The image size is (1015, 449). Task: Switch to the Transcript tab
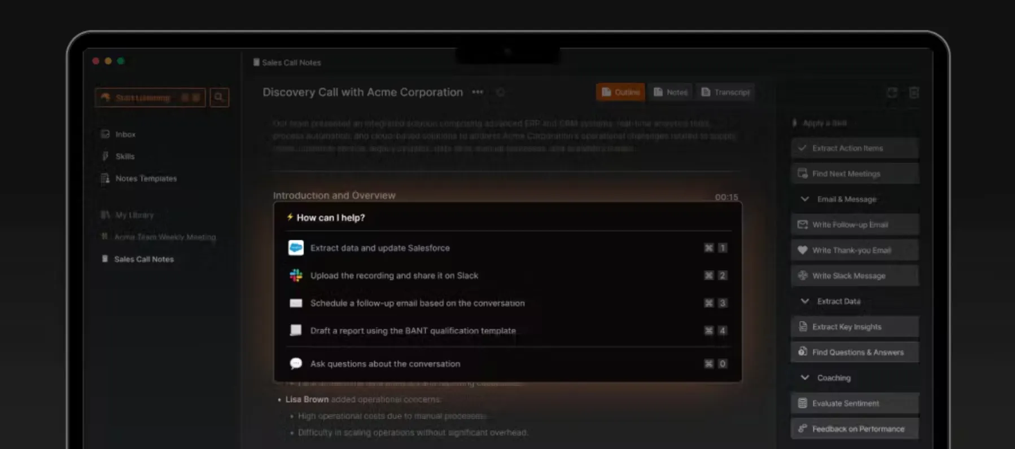point(725,92)
